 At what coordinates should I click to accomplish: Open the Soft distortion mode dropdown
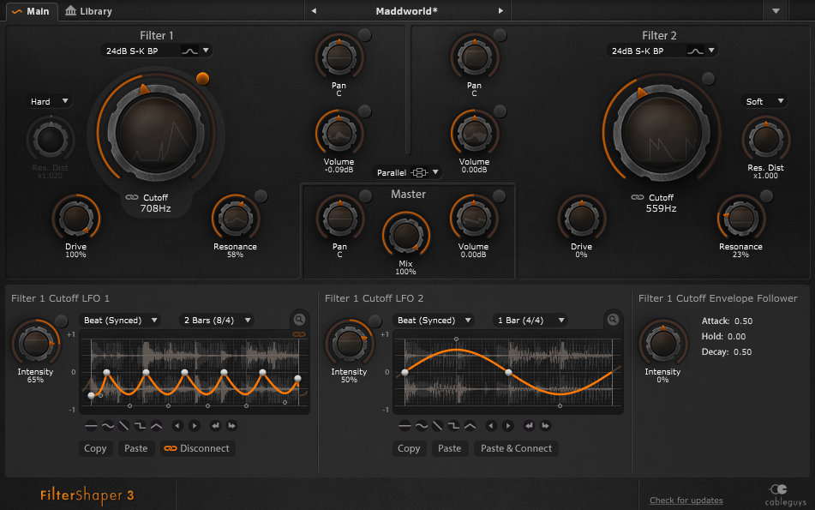(x=764, y=101)
